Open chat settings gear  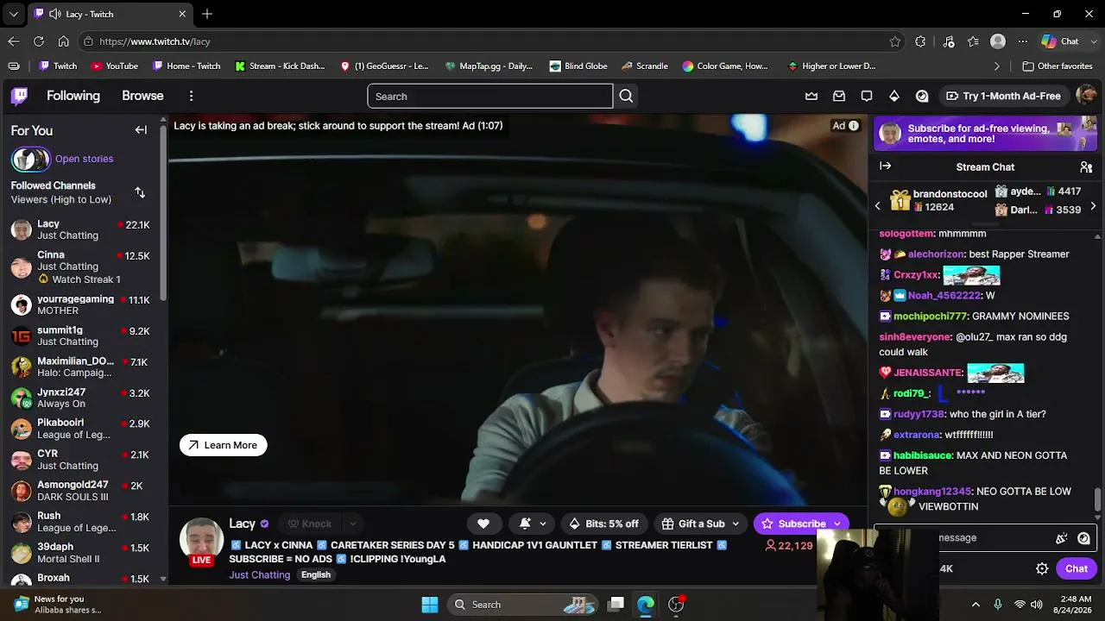pos(1042,568)
